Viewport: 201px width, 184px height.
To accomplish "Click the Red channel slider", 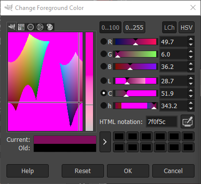I will coord(136,42).
